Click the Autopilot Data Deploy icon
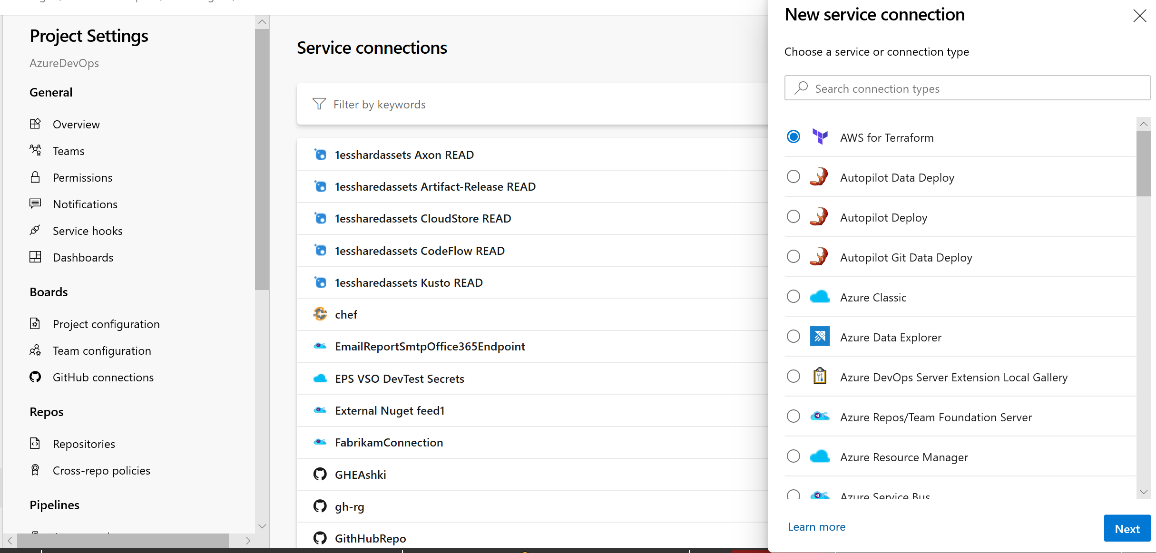This screenshot has width=1156, height=553. pos(820,177)
